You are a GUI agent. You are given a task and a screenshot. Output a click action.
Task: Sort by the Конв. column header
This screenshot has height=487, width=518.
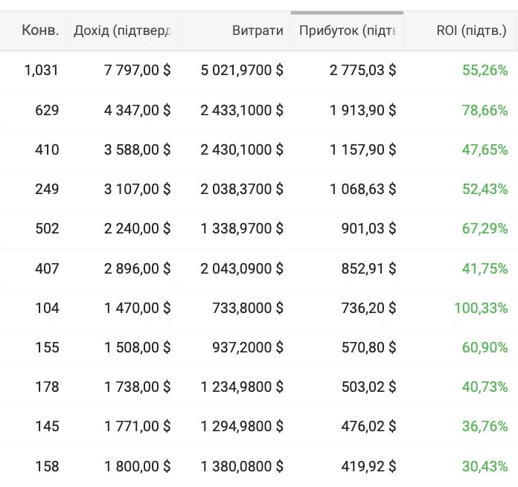(40, 30)
